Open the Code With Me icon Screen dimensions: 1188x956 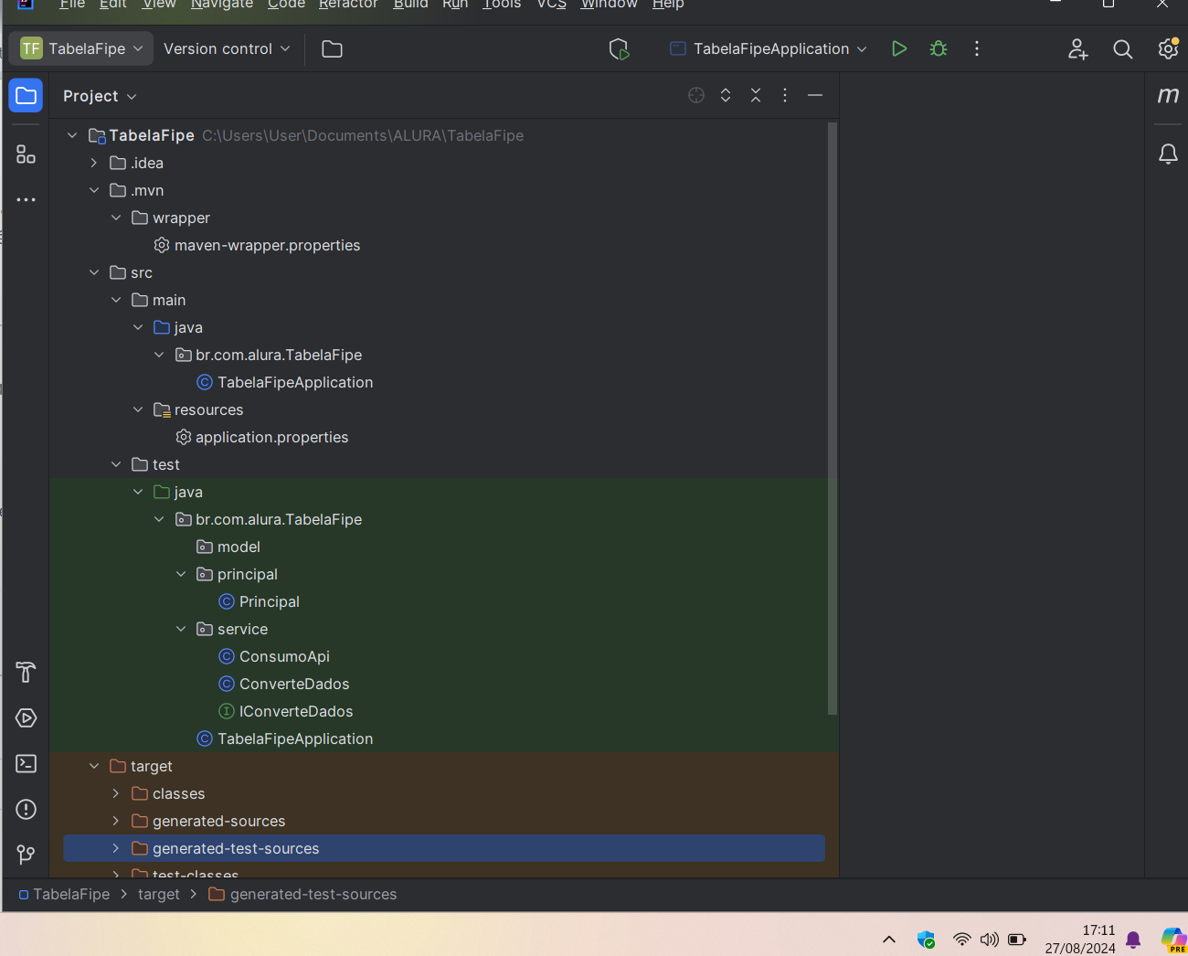pyautogui.click(x=1077, y=49)
